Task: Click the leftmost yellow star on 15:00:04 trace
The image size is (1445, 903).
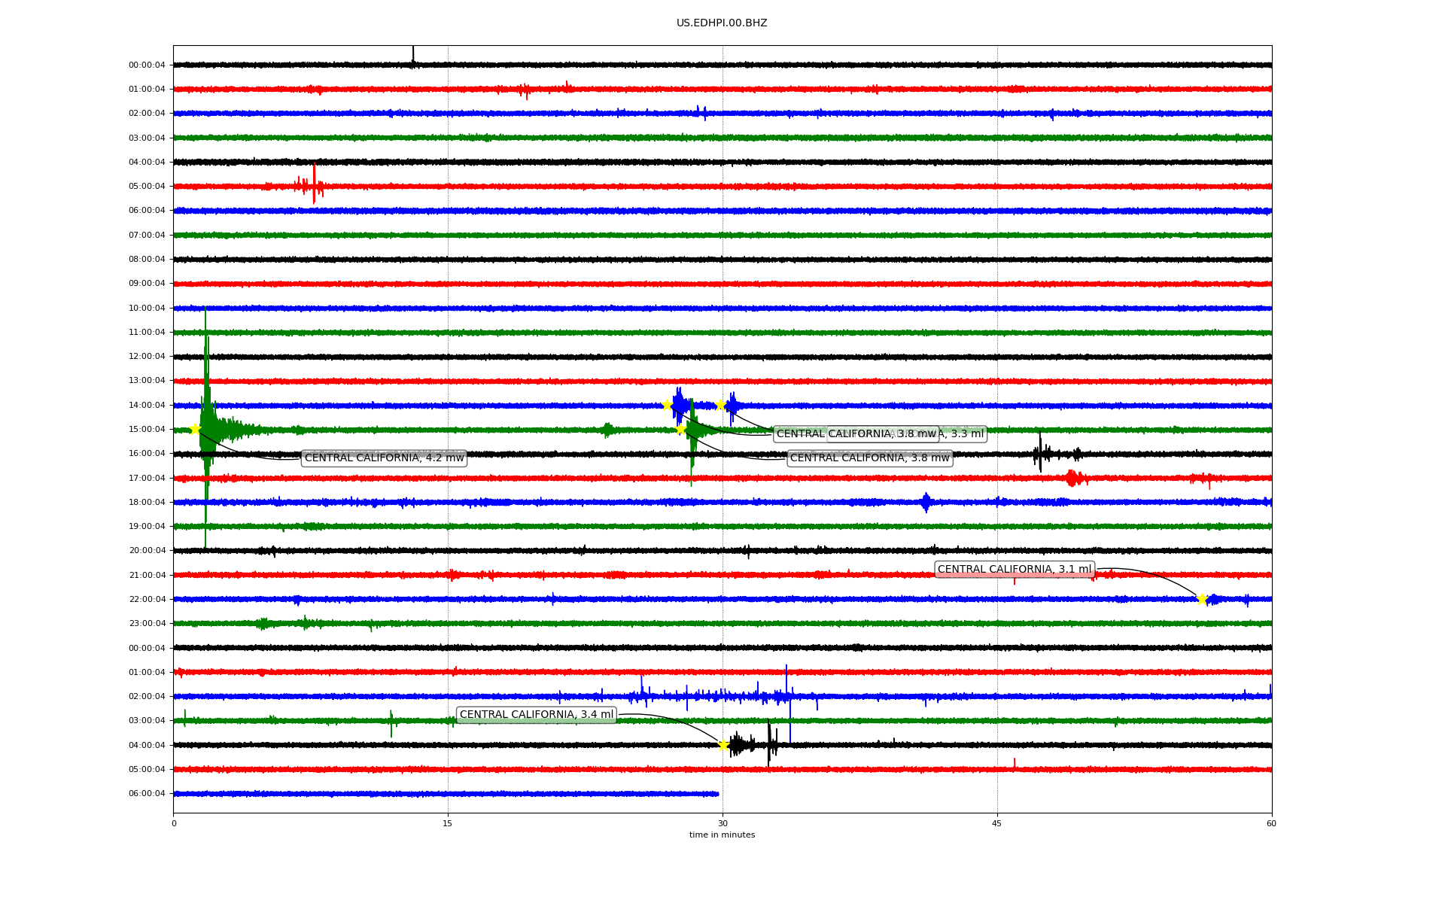Action: [x=195, y=429]
